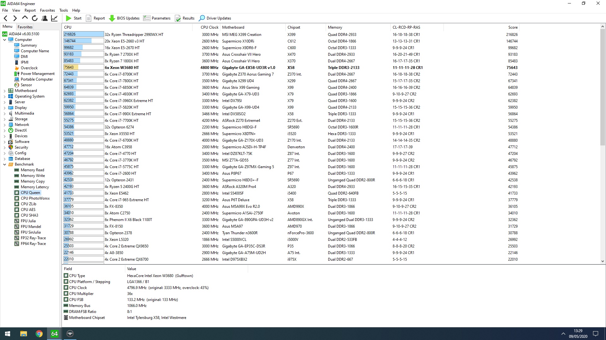606x340 pixels.
Task: Select the CPU PhotoWorxx benchmark
Action: [x=35, y=198]
